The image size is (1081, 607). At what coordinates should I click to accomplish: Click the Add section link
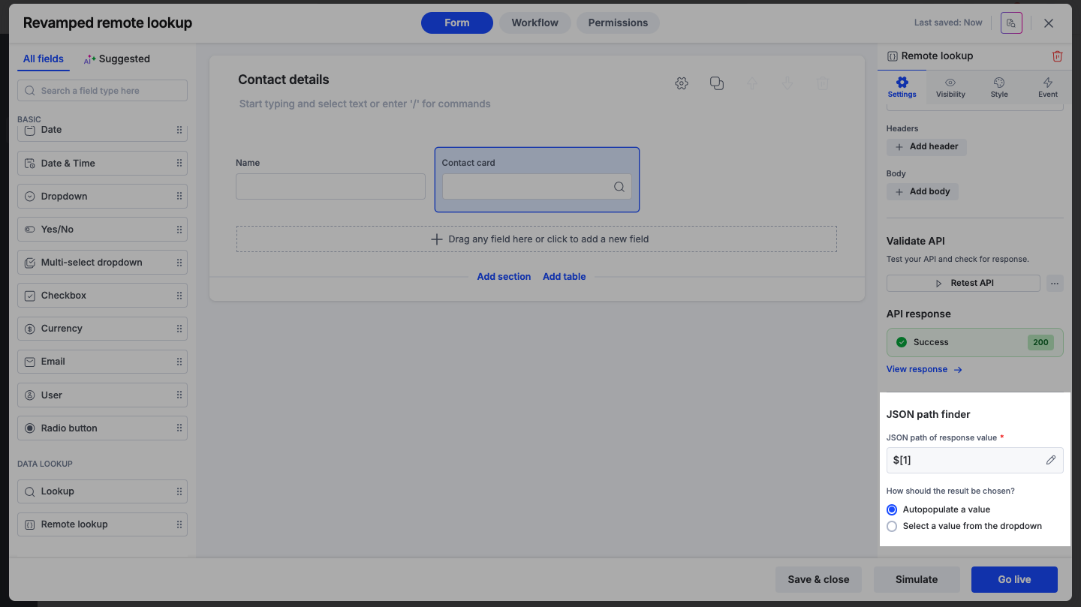[x=504, y=276]
